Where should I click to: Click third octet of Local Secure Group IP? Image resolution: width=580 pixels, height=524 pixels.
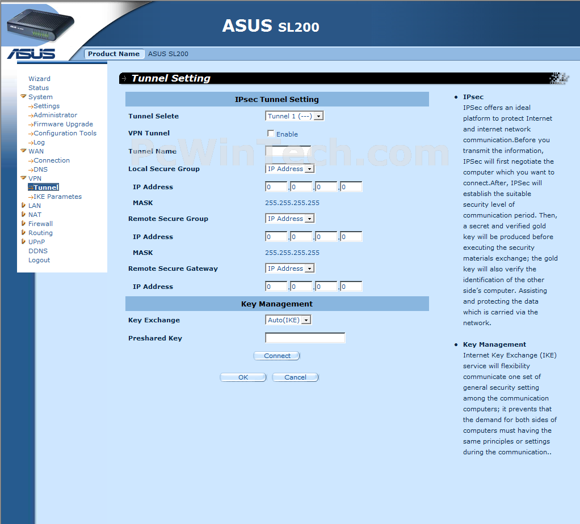click(x=326, y=186)
